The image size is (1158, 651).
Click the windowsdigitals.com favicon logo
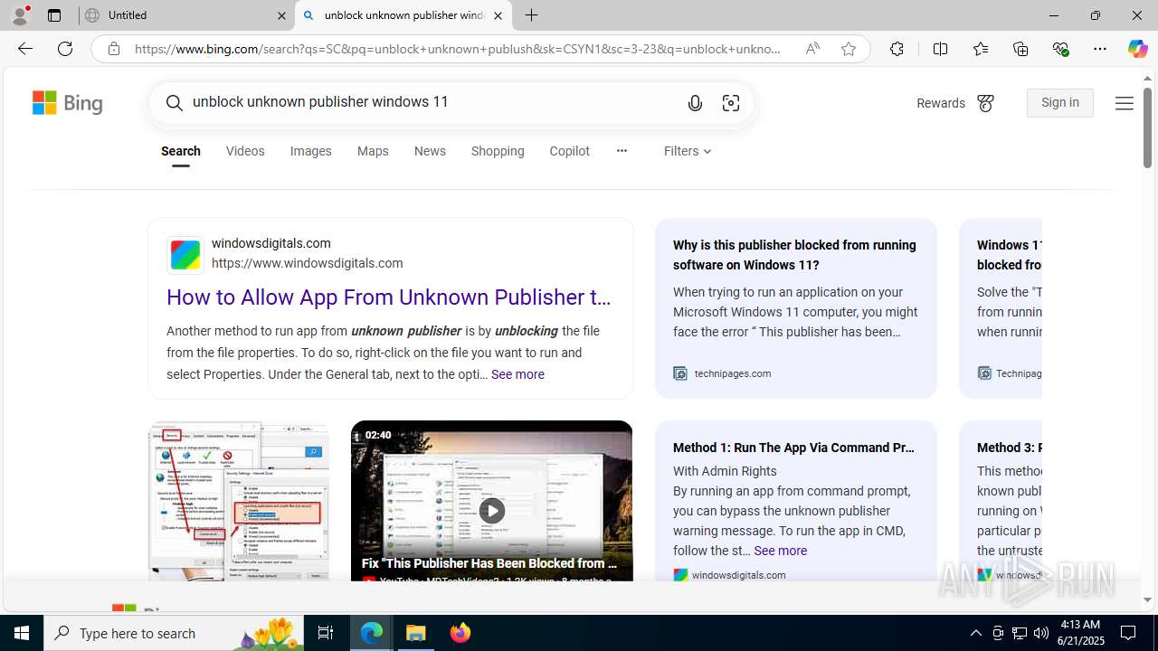185,254
